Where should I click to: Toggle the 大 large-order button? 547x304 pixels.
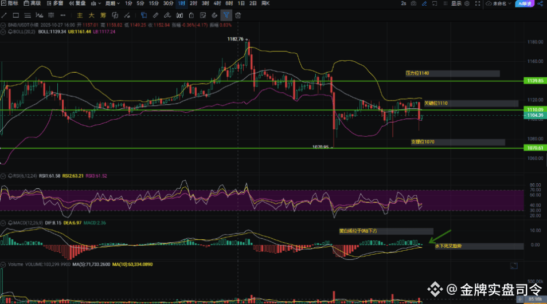[91, 15]
